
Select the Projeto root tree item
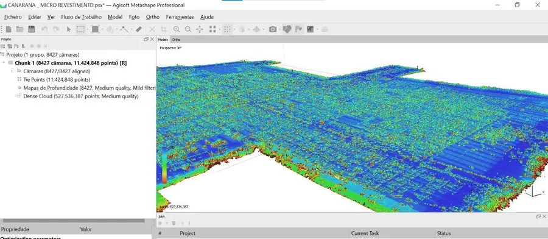point(43,55)
